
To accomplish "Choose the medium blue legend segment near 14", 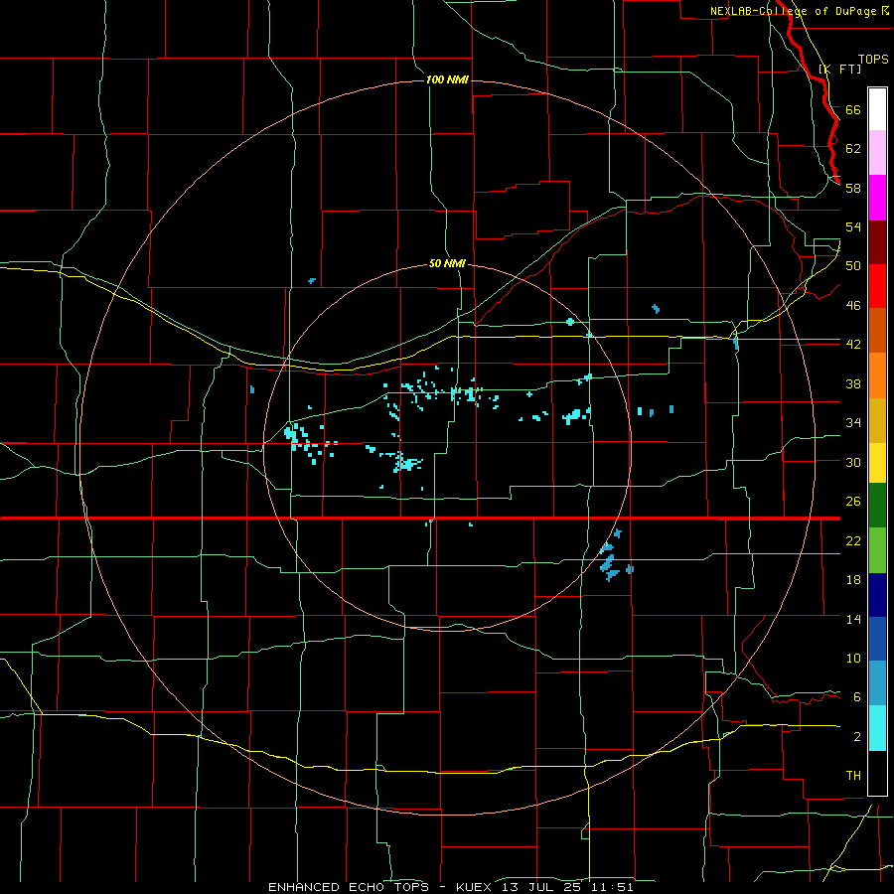I will tap(877, 639).
